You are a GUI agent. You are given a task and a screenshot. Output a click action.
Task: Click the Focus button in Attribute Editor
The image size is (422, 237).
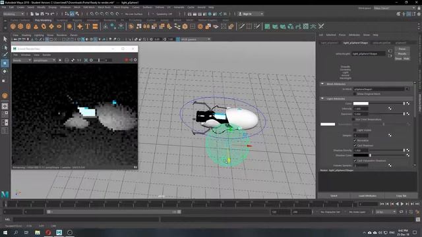402,49
